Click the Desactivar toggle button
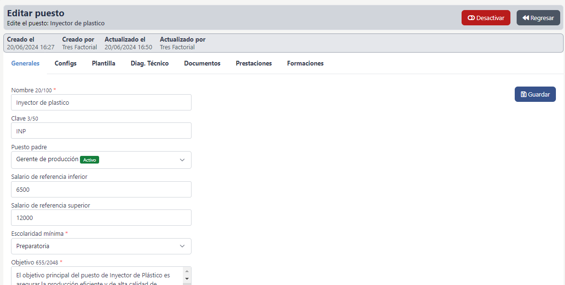The image size is (565, 285). [x=486, y=18]
